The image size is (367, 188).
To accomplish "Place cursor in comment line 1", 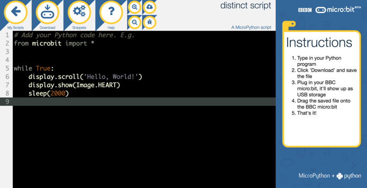I will click(x=74, y=35).
